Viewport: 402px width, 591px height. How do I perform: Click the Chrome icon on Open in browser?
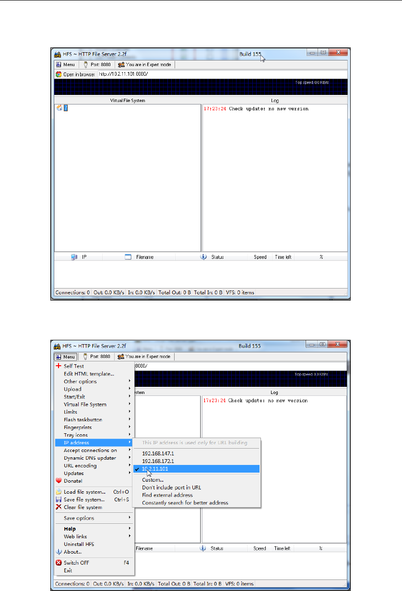pos(59,74)
